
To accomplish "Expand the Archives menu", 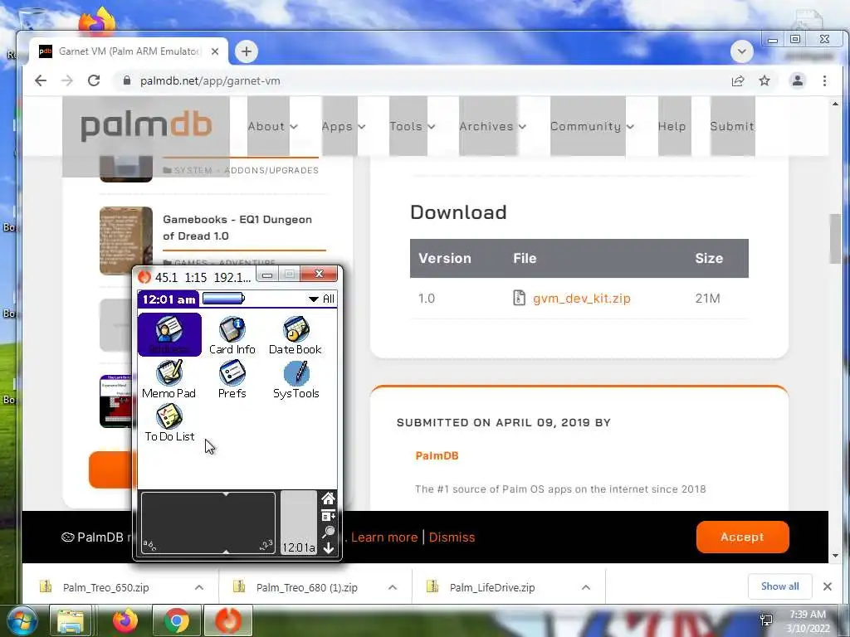I will 493,126.
